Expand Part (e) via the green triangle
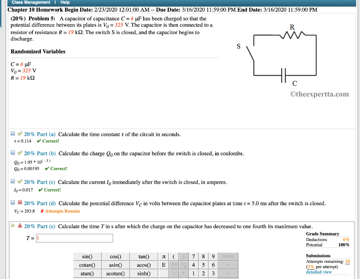Viewport: 360px width, 279px height. pos(13,225)
